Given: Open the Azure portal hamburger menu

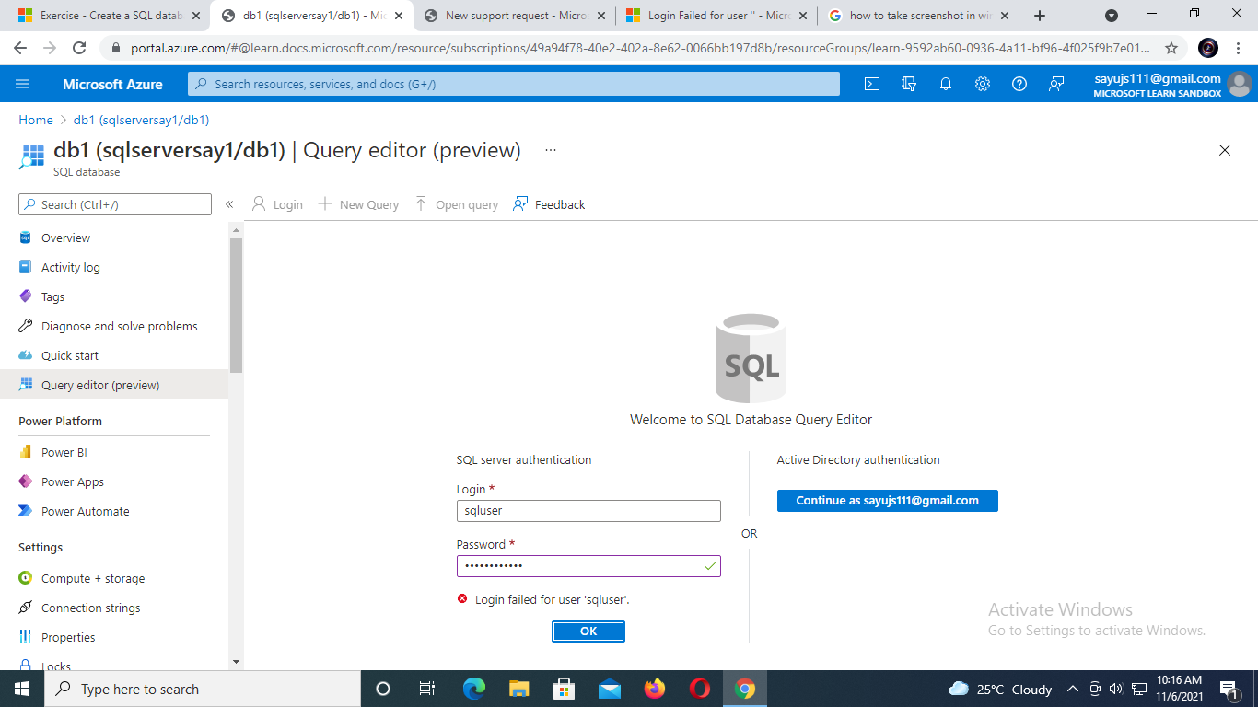Looking at the screenshot, I should pyautogui.click(x=22, y=84).
